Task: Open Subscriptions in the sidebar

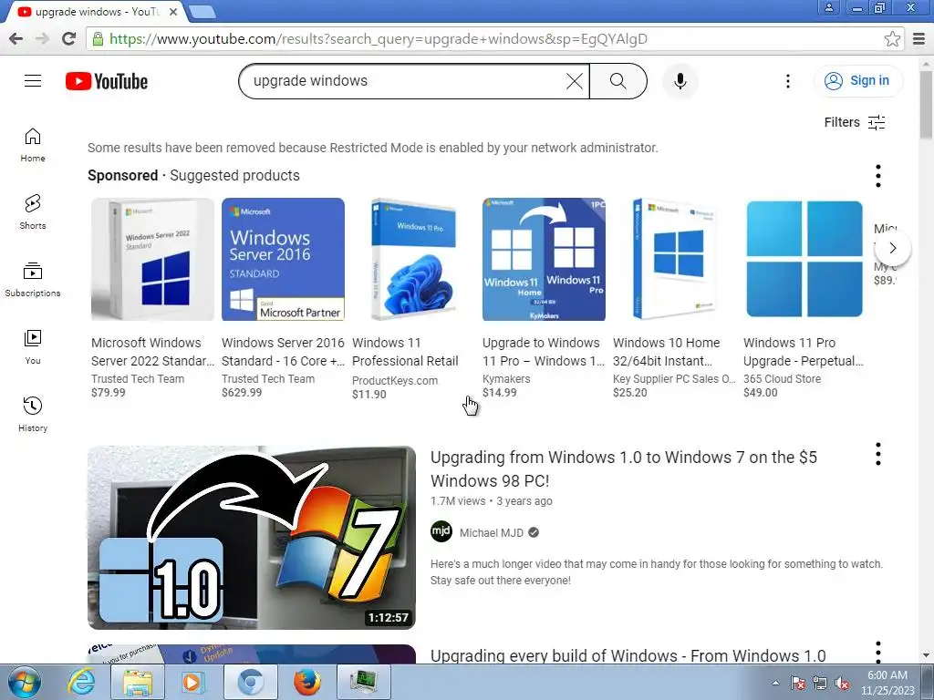Action: (33, 279)
